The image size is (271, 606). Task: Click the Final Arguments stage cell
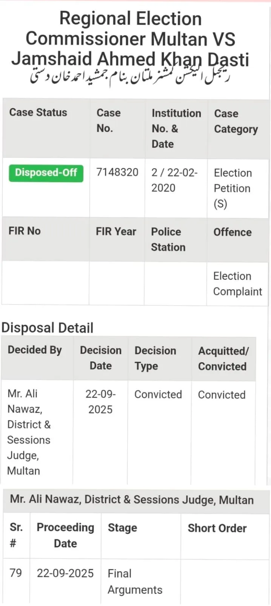(135, 581)
